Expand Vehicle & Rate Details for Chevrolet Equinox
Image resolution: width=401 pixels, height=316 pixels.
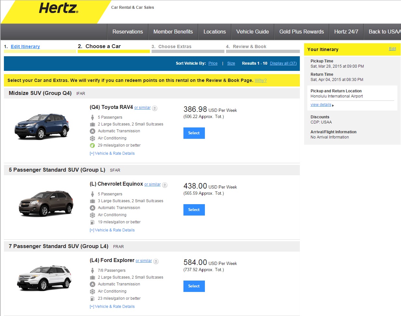coord(112,230)
